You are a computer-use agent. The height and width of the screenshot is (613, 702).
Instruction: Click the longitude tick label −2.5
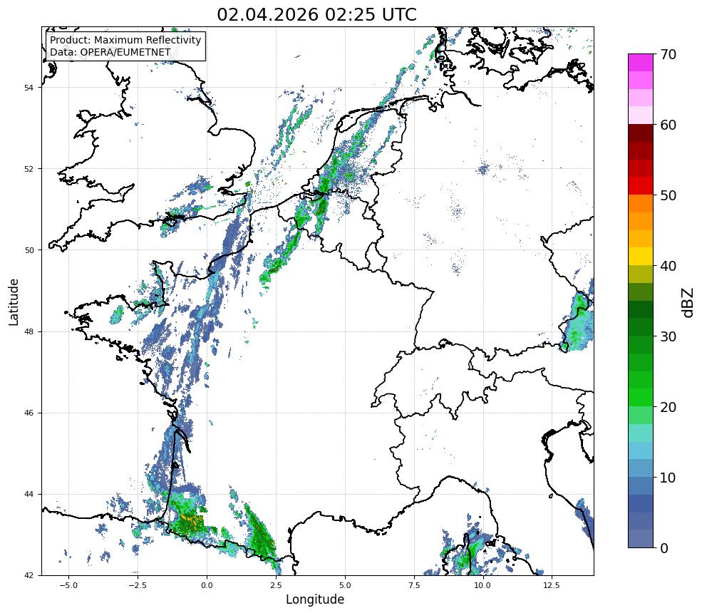pos(138,585)
